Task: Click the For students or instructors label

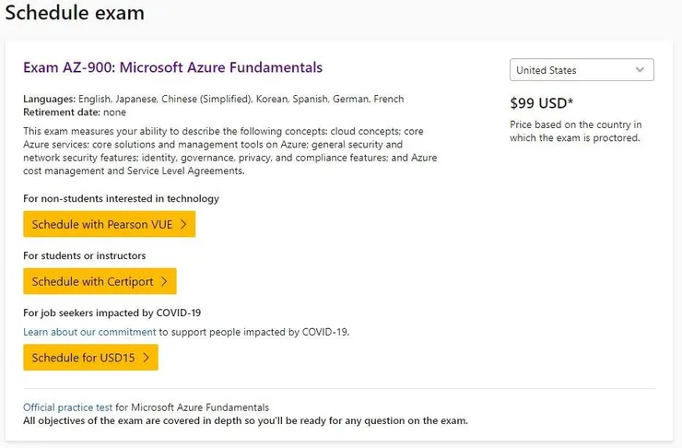Action: pos(84,255)
